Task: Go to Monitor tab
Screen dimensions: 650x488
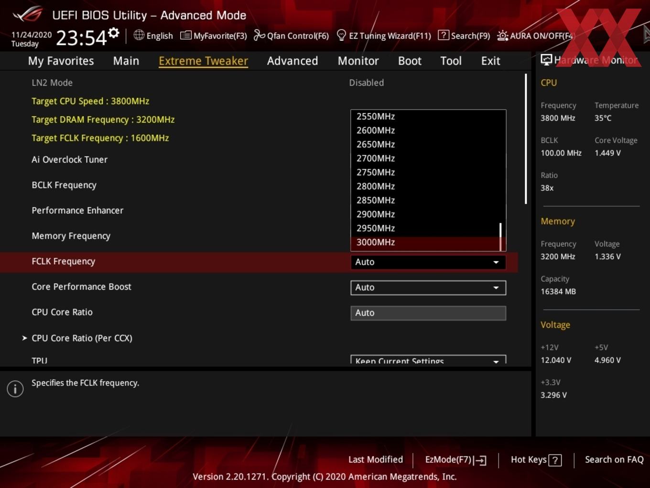Action: [x=358, y=61]
